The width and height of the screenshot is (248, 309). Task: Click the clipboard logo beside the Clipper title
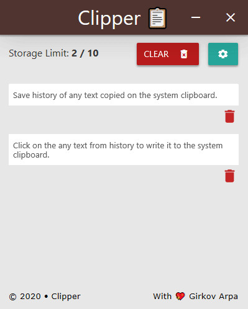tap(157, 18)
